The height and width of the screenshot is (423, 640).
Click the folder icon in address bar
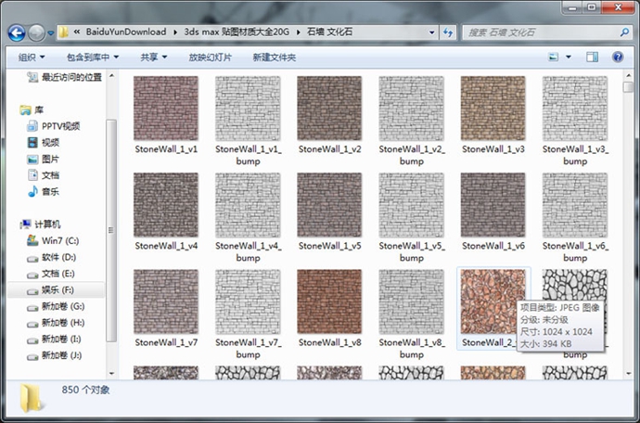click(63, 32)
